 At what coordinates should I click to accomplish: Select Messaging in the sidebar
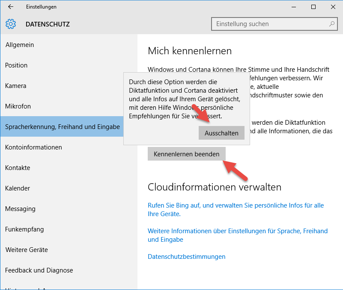(x=20, y=209)
